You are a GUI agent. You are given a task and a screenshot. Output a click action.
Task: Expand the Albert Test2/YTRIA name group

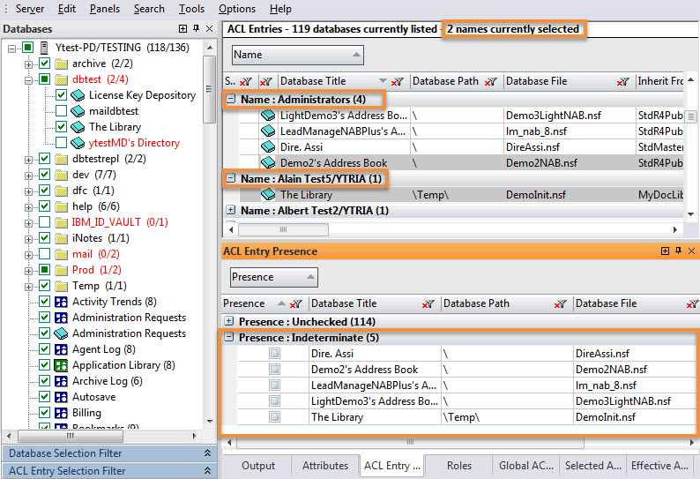(231, 211)
